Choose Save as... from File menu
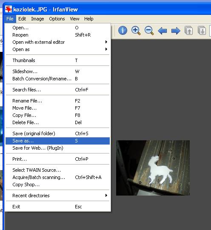The image size is (211, 230). tap(58, 141)
